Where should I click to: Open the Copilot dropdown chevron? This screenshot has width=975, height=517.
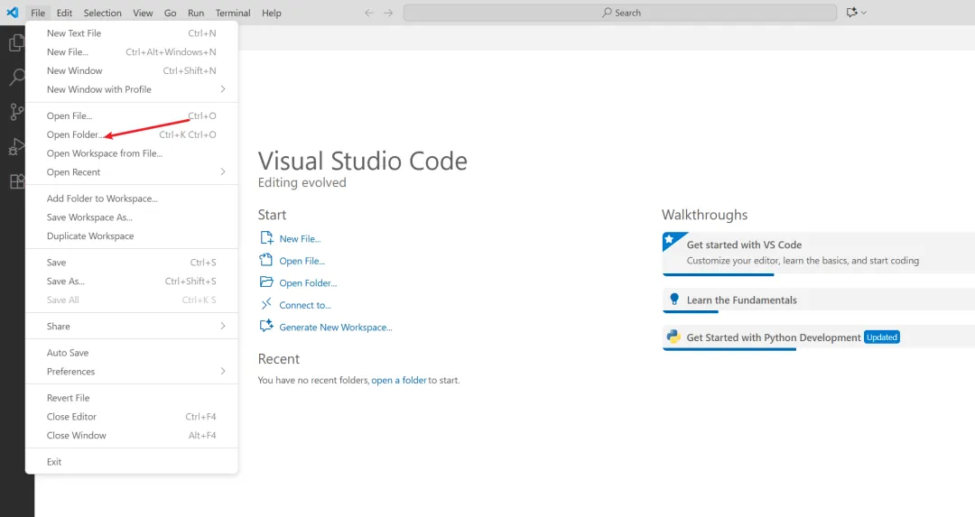[x=864, y=13]
